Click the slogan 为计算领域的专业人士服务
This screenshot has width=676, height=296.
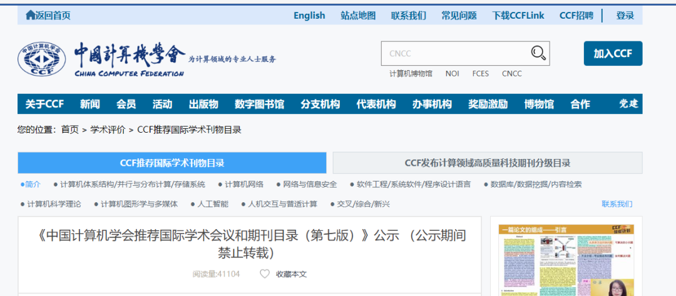click(232, 59)
